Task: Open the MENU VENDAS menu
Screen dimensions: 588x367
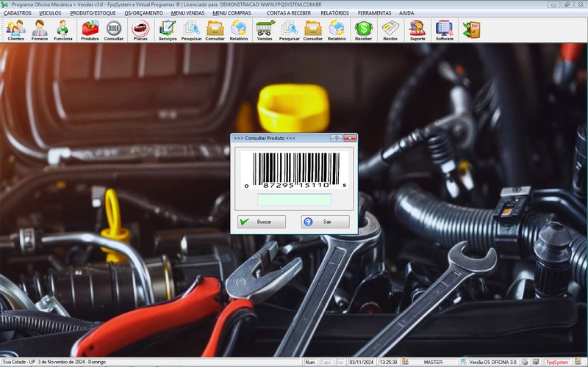Action: click(188, 12)
